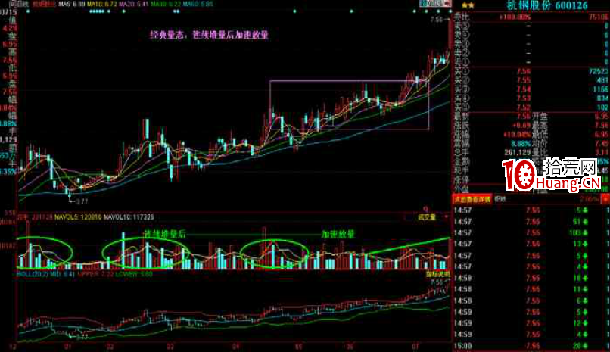The height and width of the screenshot is (352, 610).
Task: Select the MA10 6.72 indicator label
Action: pos(101,5)
